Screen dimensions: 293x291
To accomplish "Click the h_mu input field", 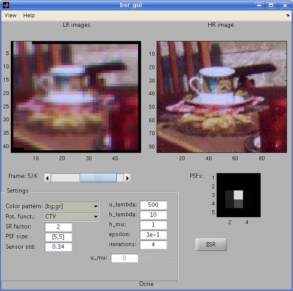I will pyautogui.click(x=153, y=225).
